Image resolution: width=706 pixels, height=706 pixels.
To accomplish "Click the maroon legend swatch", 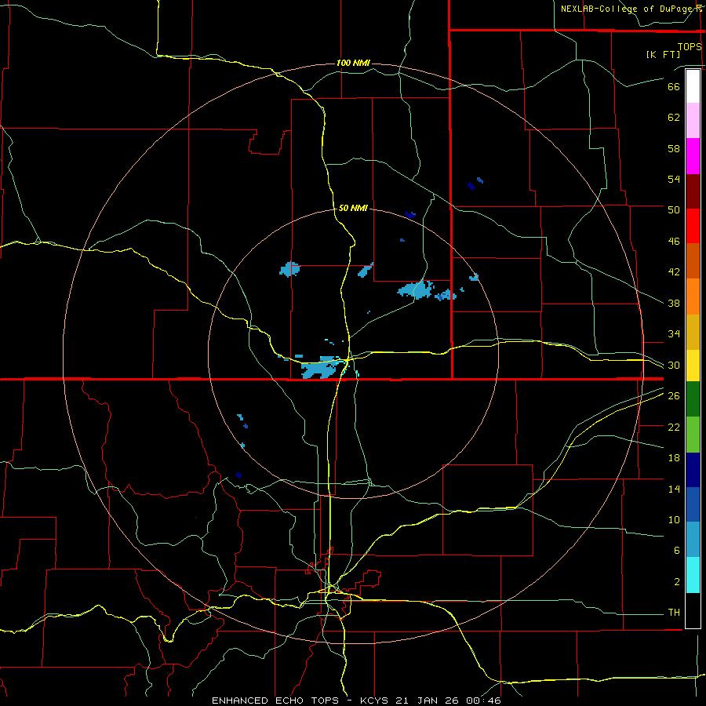I will pos(693,191).
